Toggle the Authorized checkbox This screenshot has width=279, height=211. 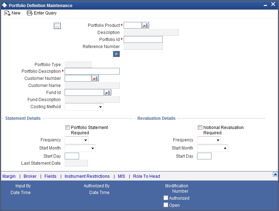pos(166,198)
